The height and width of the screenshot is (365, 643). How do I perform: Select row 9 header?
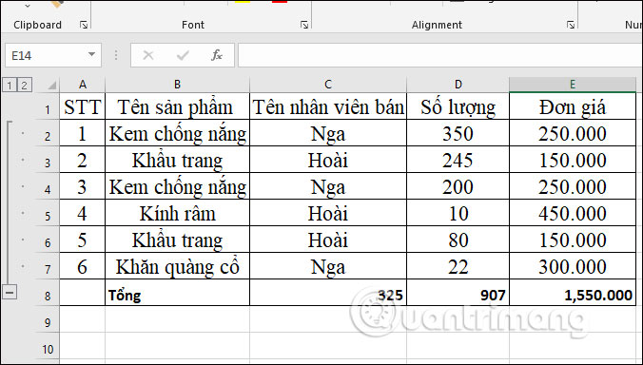click(48, 319)
